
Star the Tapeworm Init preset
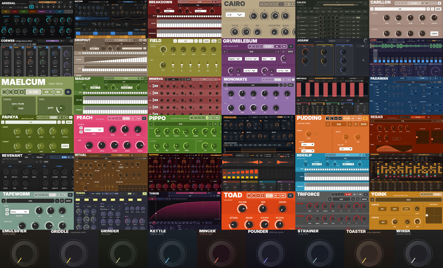[62, 201]
